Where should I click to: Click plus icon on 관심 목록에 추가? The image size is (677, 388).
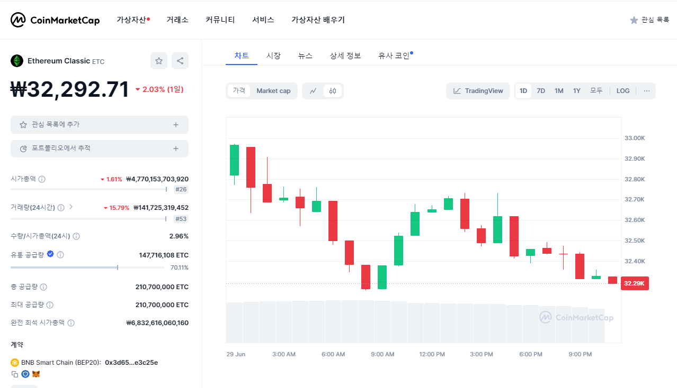pos(176,125)
